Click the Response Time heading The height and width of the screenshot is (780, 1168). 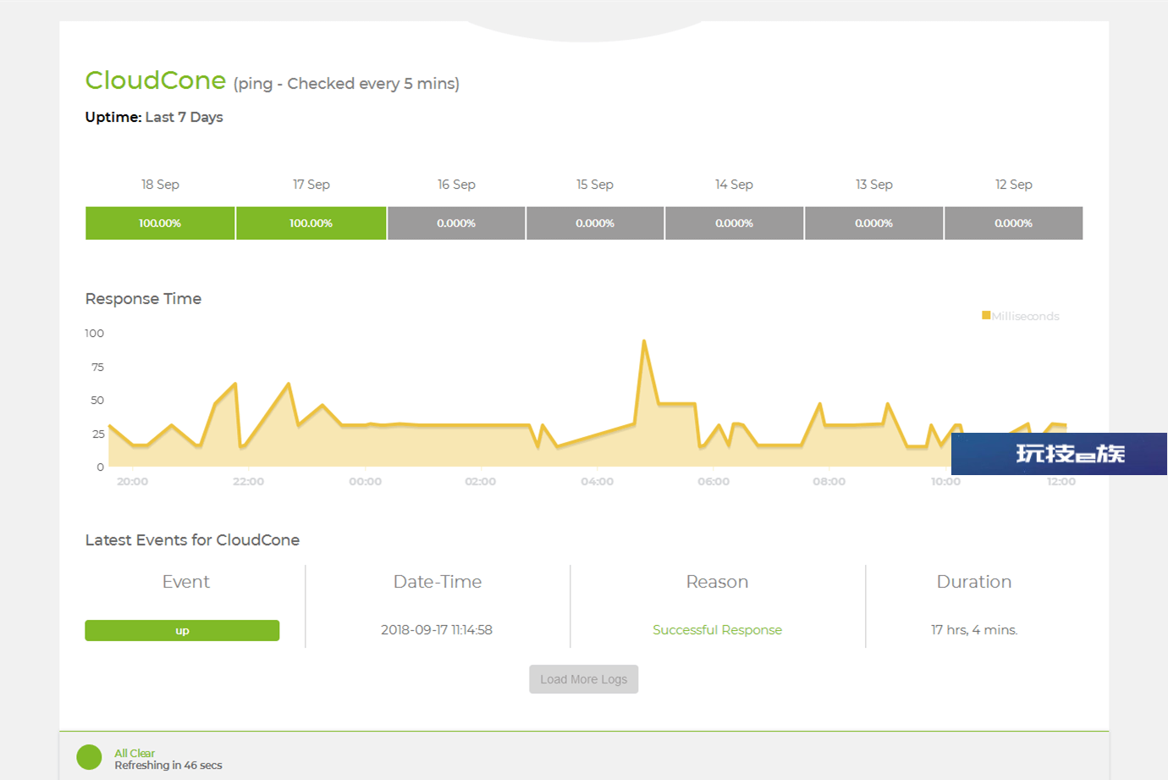[x=143, y=299]
